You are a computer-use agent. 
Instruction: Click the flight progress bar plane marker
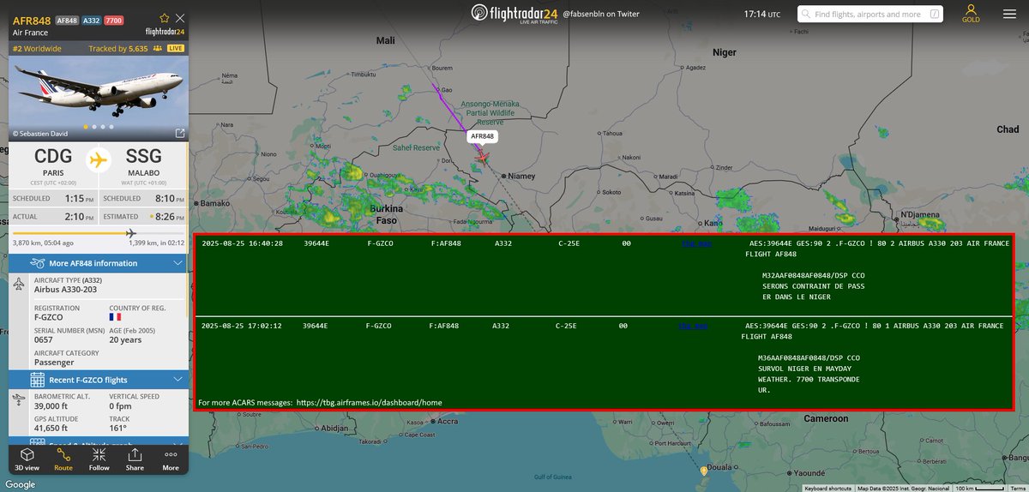click(131, 233)
